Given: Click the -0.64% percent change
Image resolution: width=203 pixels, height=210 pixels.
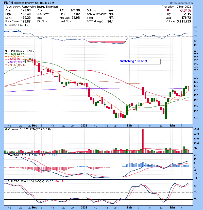Looking at the screenshot, I should pyautogui.click(x=185, y=10).
